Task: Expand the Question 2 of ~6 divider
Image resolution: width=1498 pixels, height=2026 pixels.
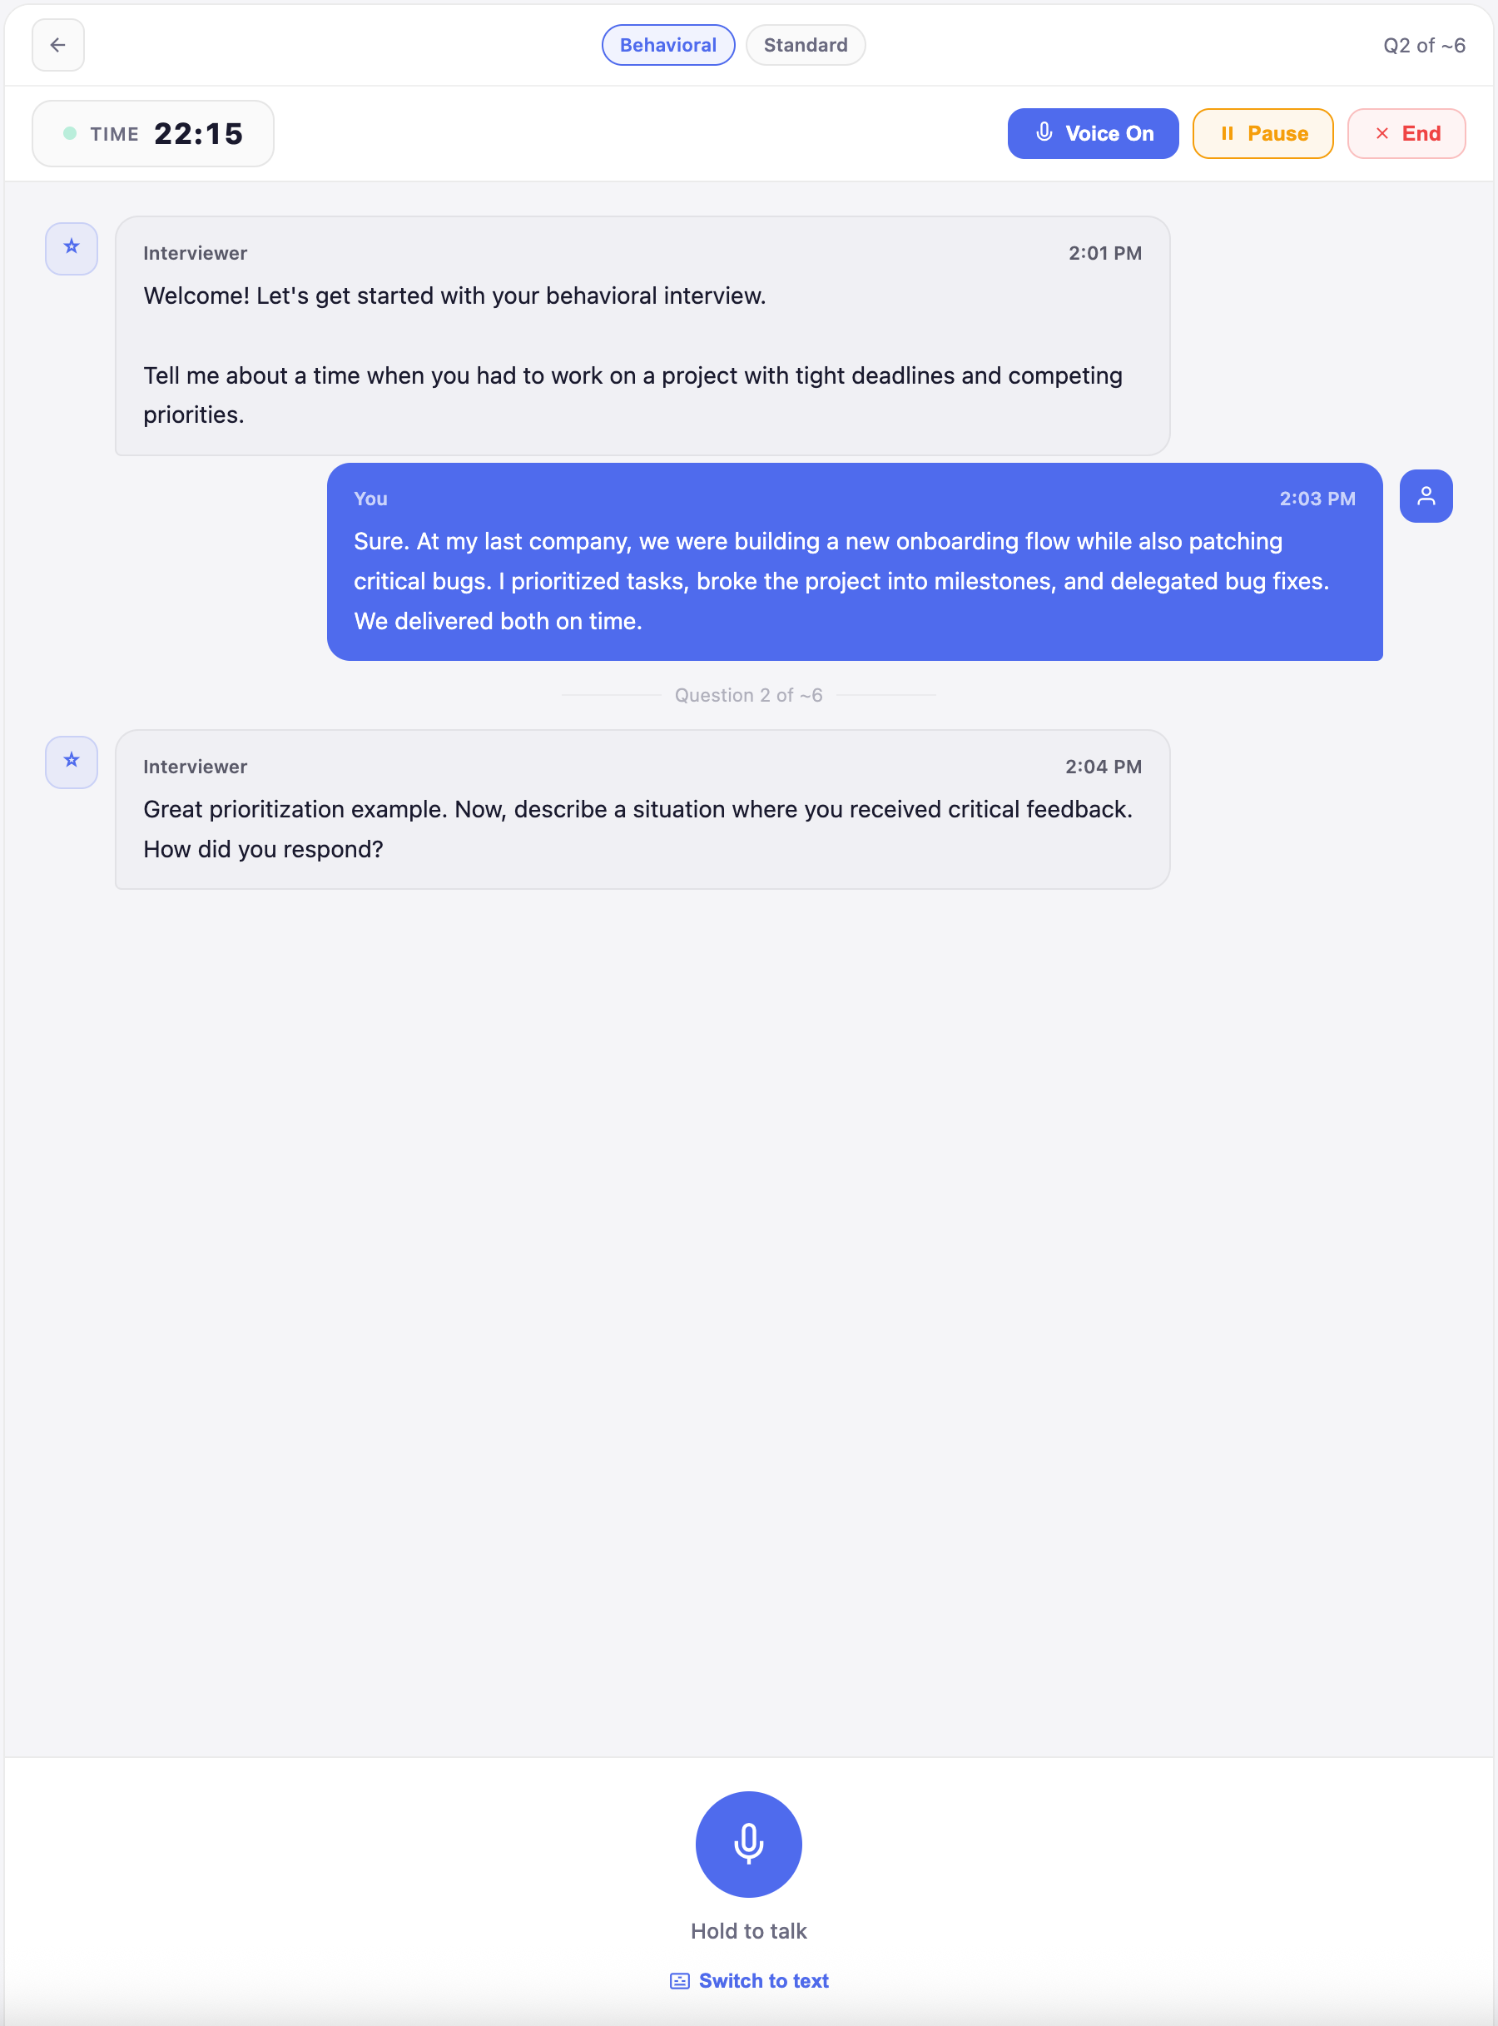Action: click(749, 695)
